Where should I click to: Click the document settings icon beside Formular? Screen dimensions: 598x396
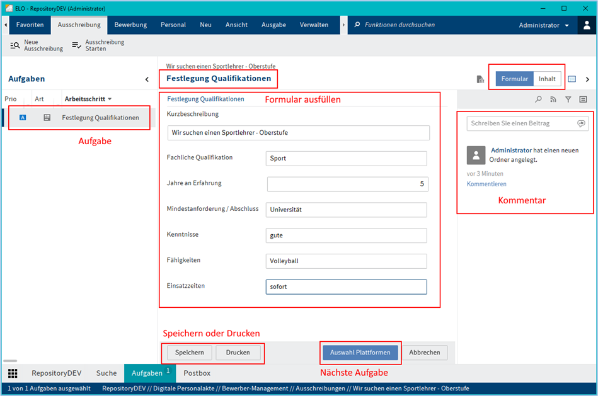point(480,79)
